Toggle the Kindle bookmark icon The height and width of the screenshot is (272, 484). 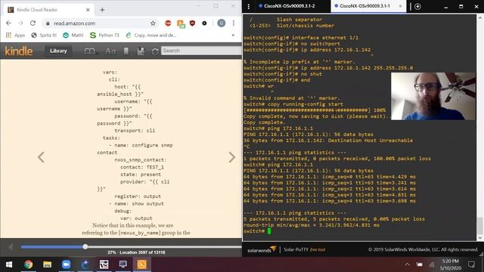[126, 51]
